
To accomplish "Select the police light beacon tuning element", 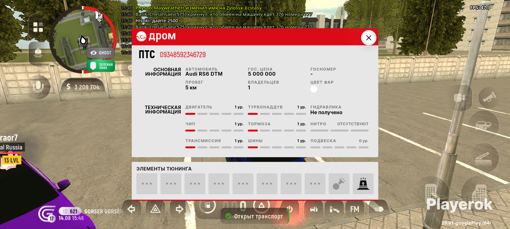I will pos(363,184).
